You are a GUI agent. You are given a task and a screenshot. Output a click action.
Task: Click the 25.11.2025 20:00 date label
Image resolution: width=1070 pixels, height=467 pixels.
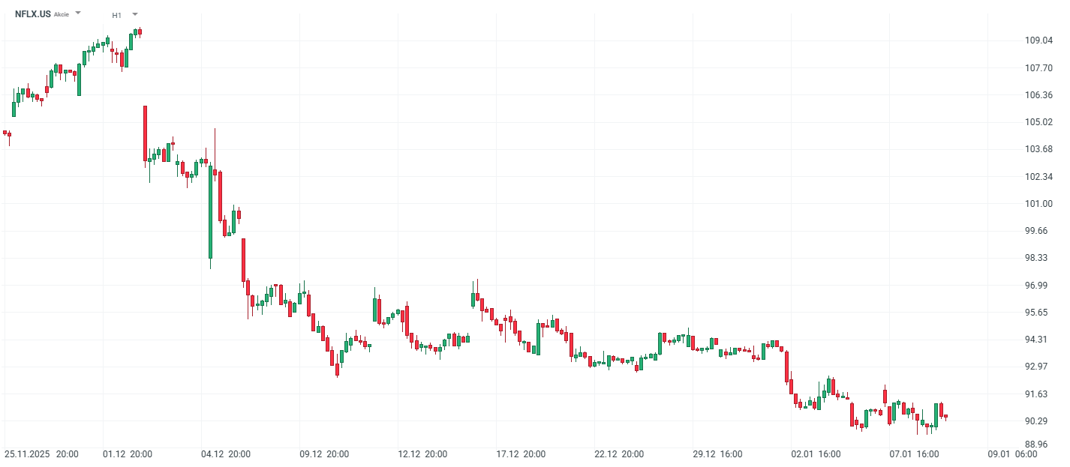42,454
